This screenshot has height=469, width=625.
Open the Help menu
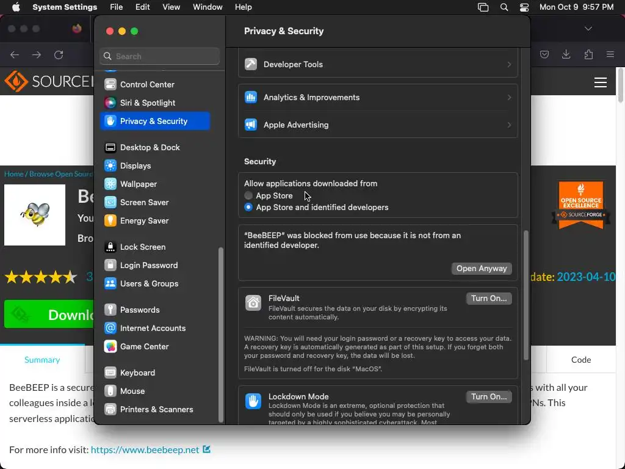[x=243, y=7]
